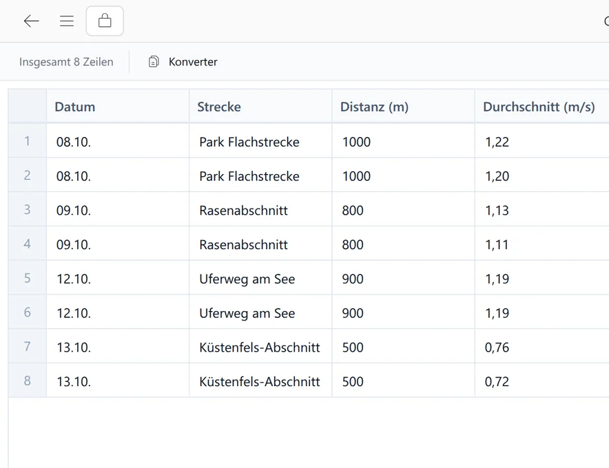Click the 12.10. date cell in row 5
The width and height of the screenshot is (609, 468).
click(118, 278)
